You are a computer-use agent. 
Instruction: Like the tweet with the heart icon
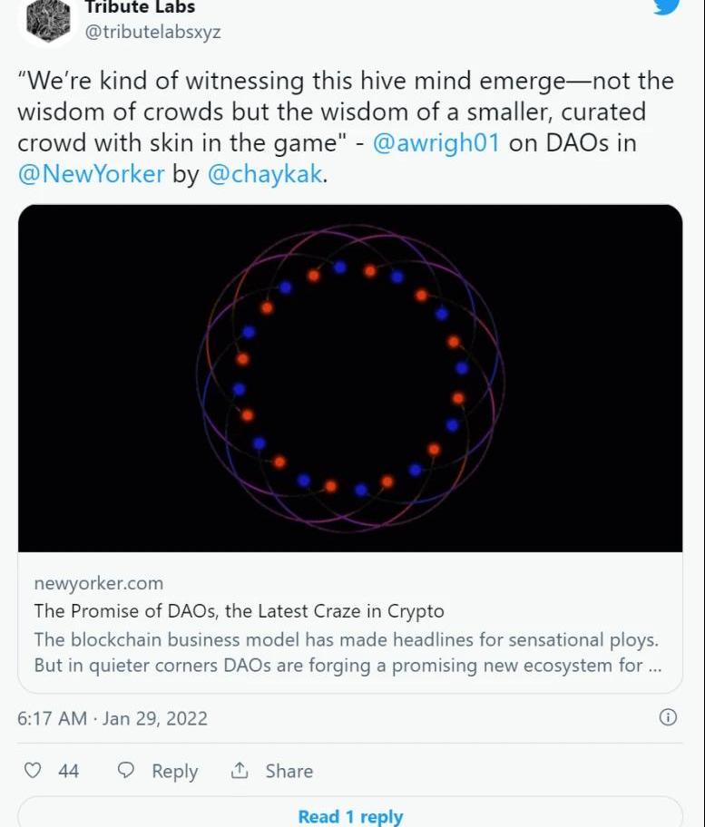pos(33,771)
